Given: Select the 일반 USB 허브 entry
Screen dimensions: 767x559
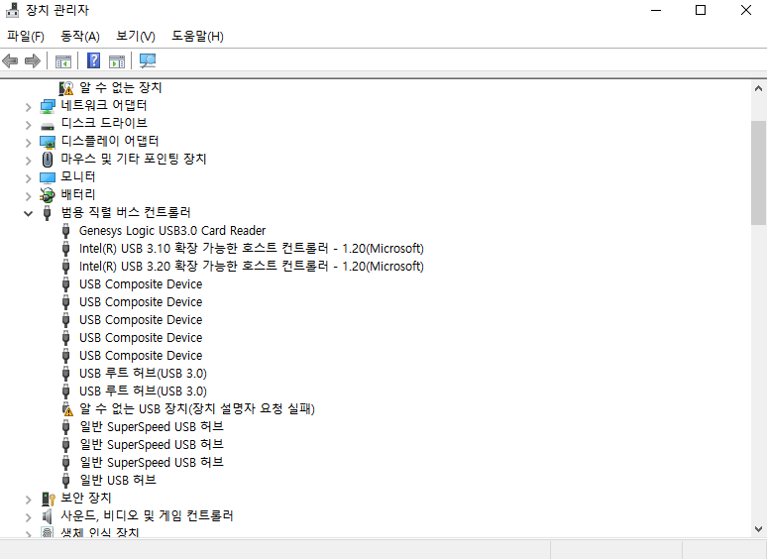Looking at the screenshot, I should (x=118, y=481).
